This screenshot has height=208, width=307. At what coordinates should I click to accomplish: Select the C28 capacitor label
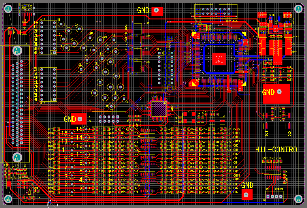101,129
